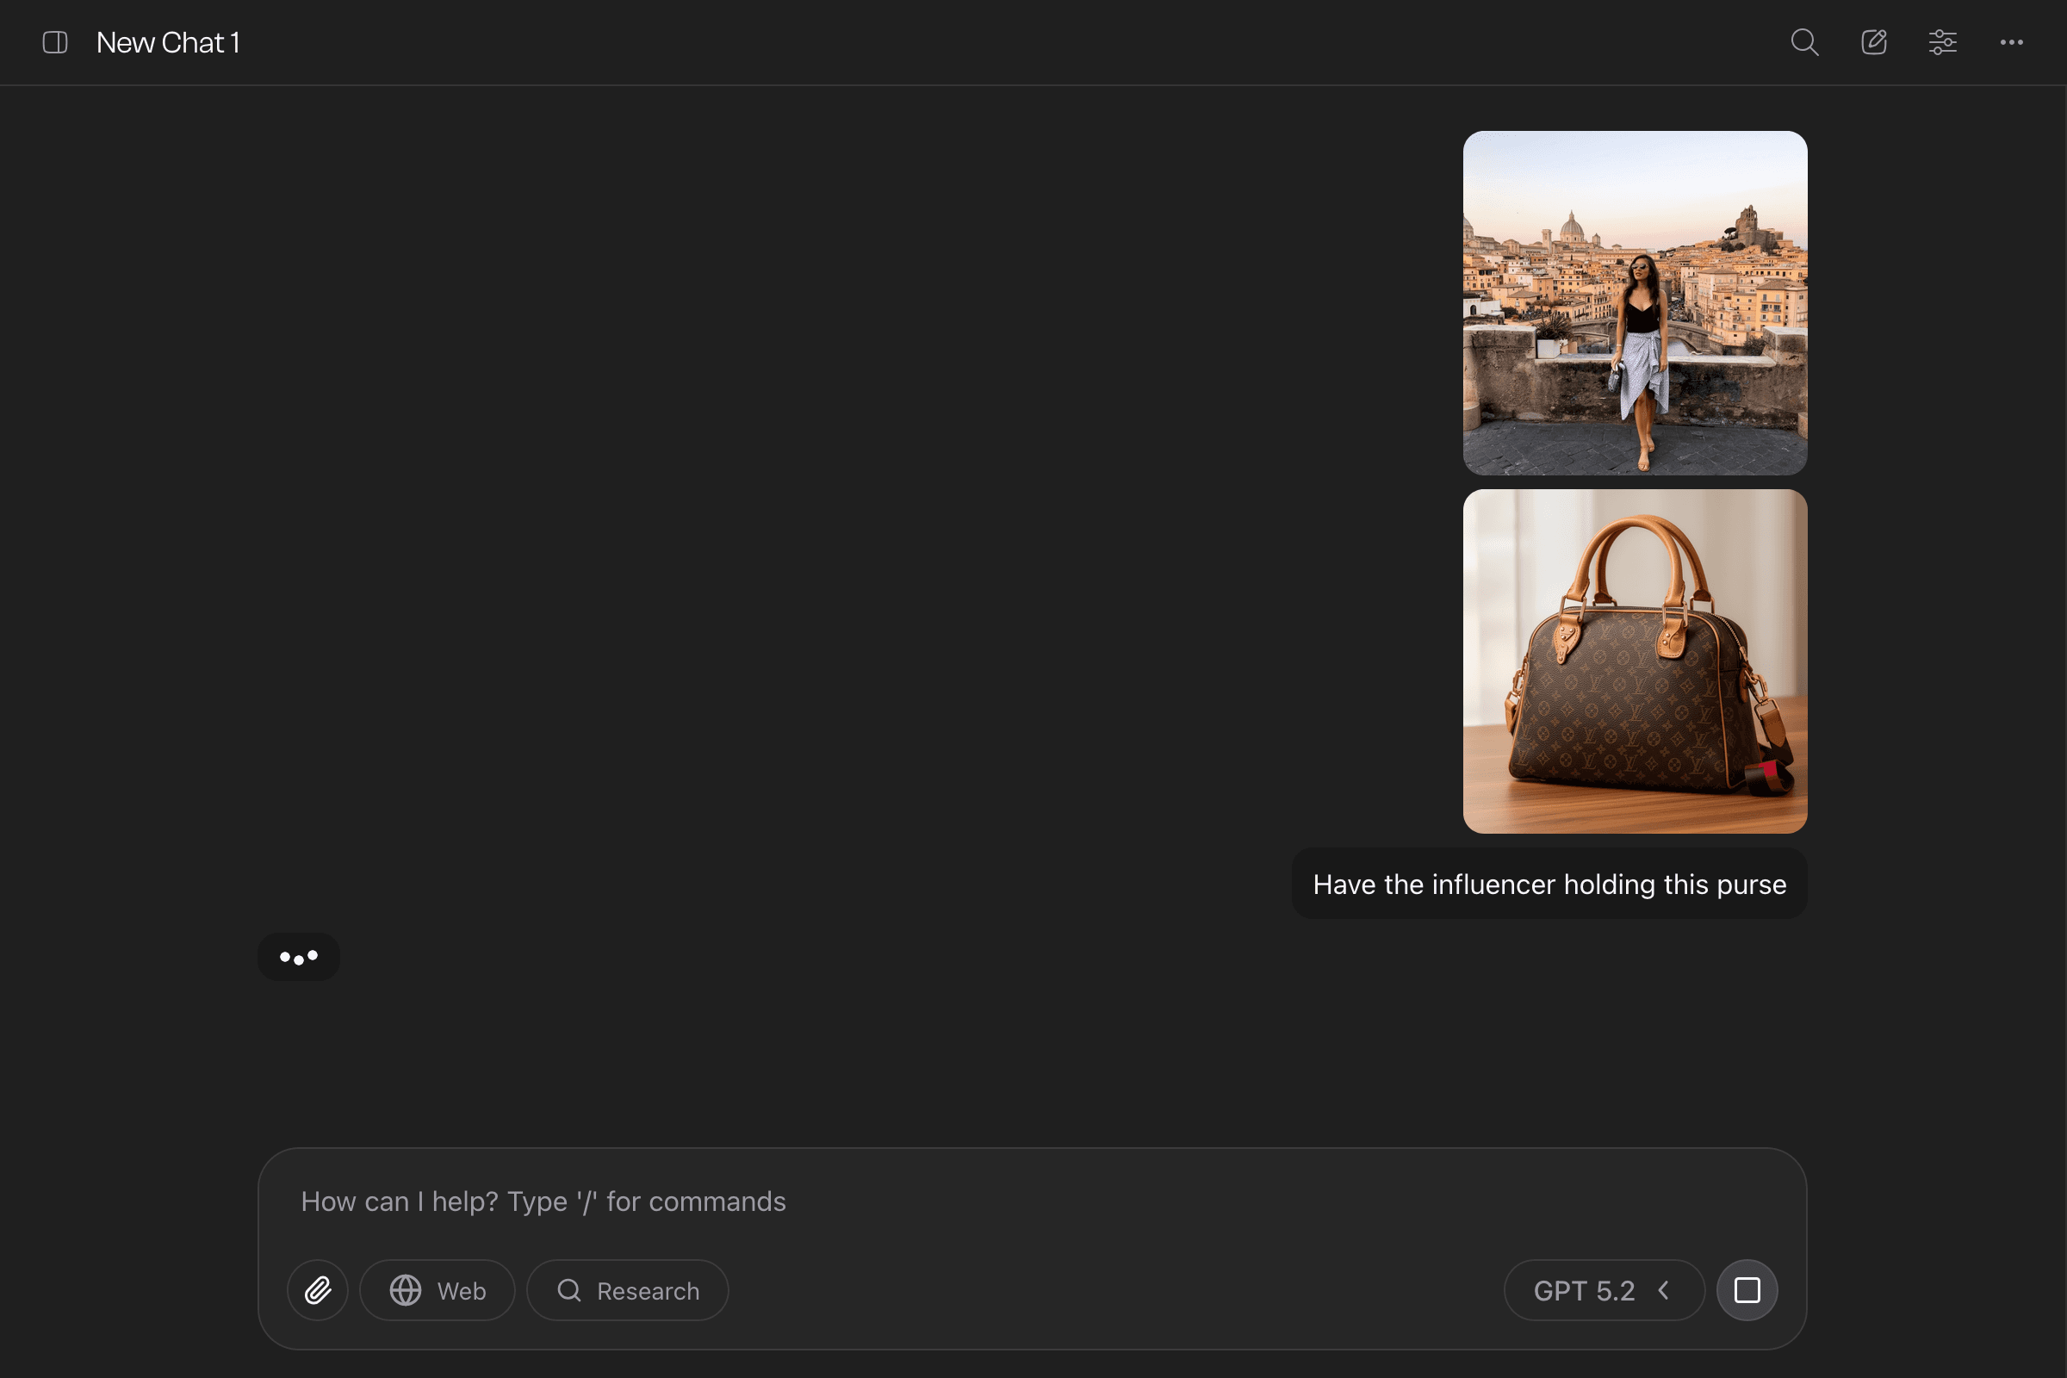Enable Research mode
Screen dimensions: 2067x1378
point(627,1290)
